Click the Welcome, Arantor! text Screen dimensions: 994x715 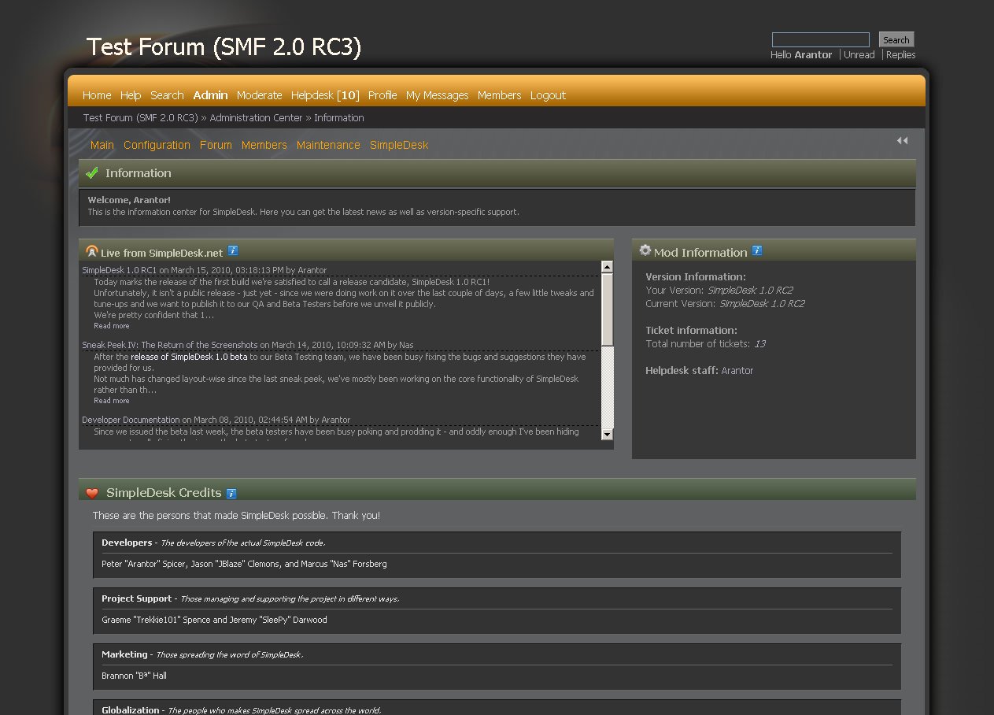(x=129, y=201)
